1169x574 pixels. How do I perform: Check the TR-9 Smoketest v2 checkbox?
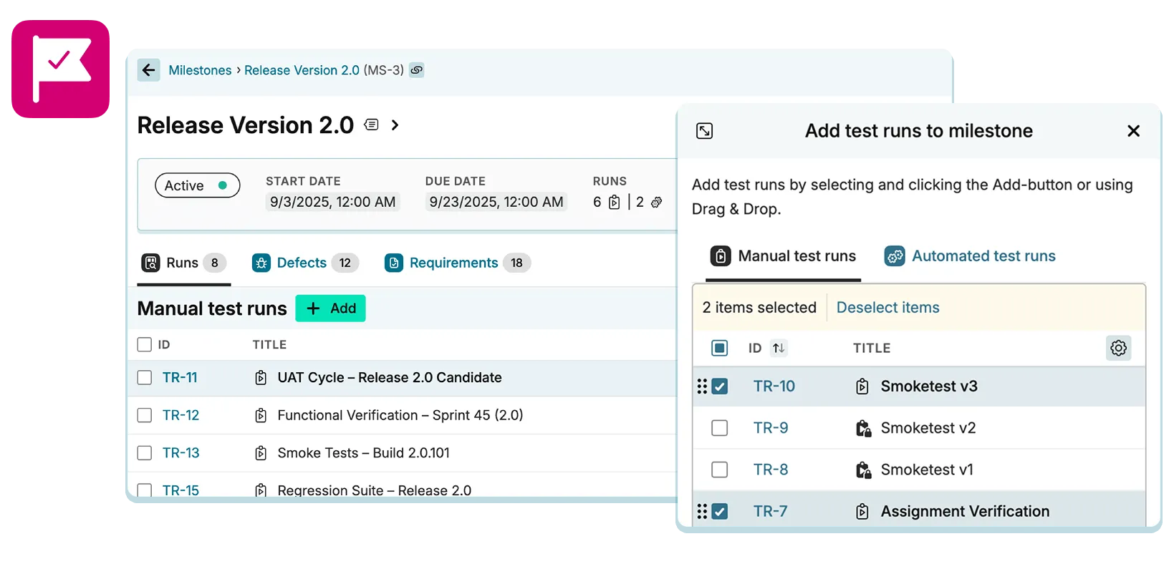pos(720,428)
